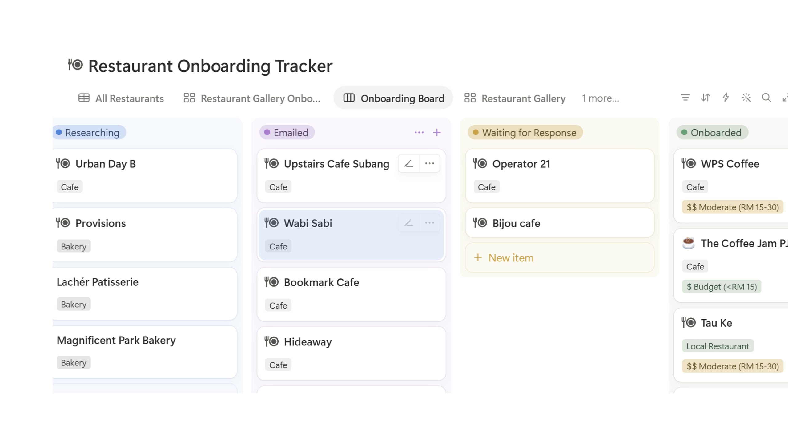Open the Wabi Sabi card title

point(308,223)
